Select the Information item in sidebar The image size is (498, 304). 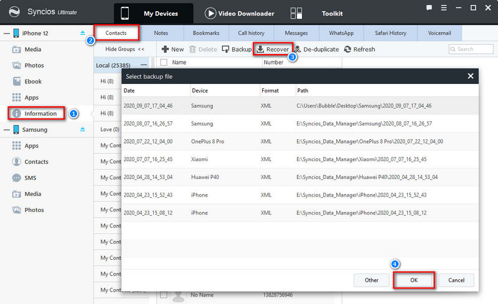click(x=36, y=113)
